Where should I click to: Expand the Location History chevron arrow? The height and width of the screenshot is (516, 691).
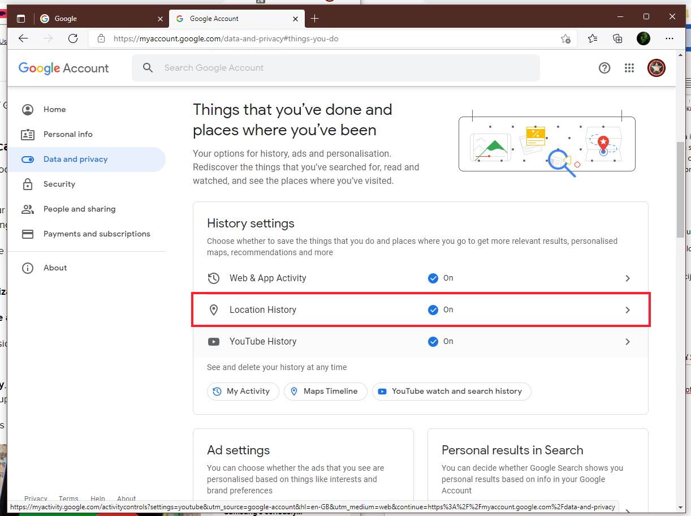pos(627,310)
